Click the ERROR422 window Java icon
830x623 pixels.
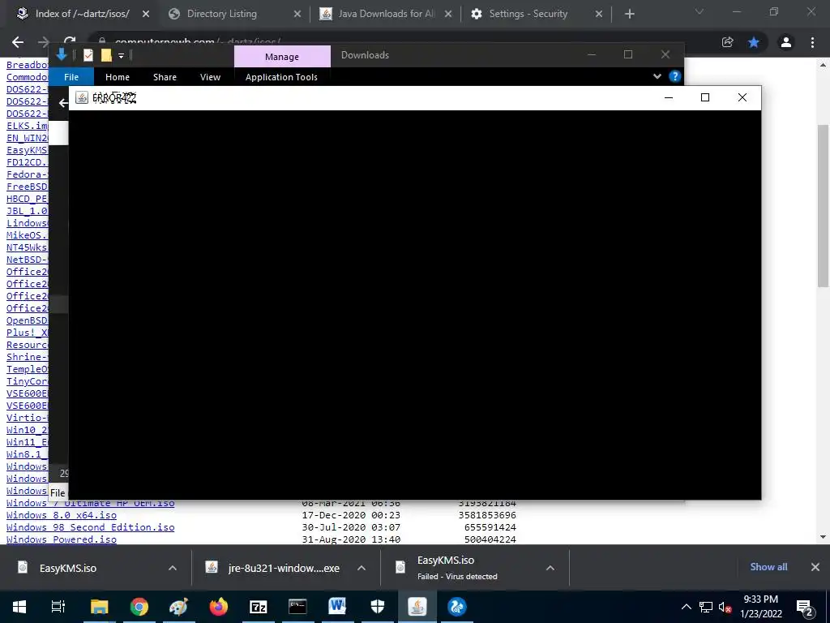tap(82, 97)
